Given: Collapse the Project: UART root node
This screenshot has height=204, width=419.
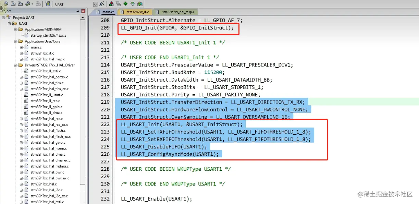Looking at the screenshot, I should 3,17.
